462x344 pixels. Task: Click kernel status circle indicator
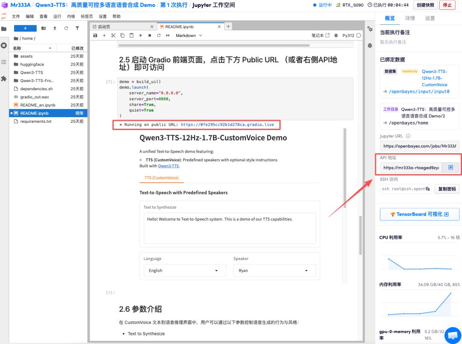(x=358, y=36)
